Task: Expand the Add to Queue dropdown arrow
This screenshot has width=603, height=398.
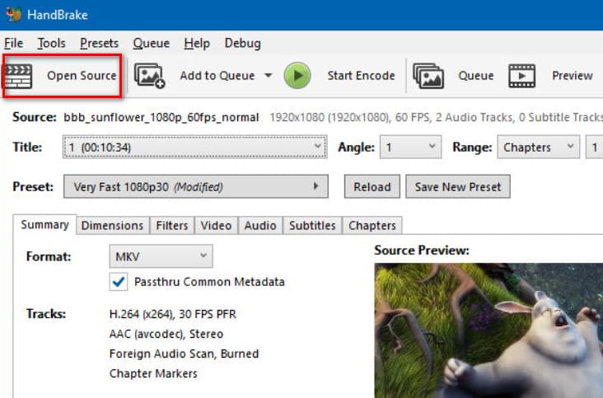Action: tap(268, 76)
